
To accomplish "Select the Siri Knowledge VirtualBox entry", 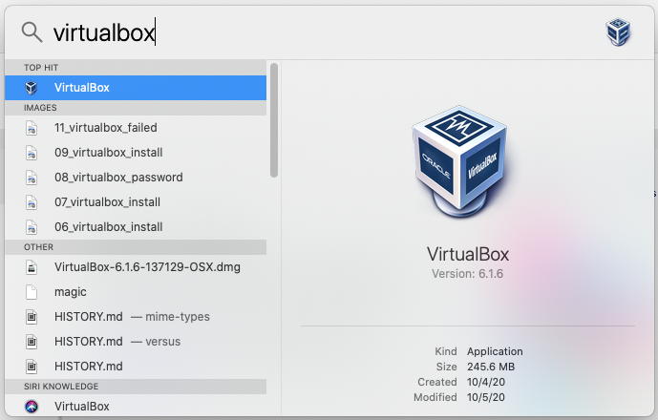I will coord(82,407).
